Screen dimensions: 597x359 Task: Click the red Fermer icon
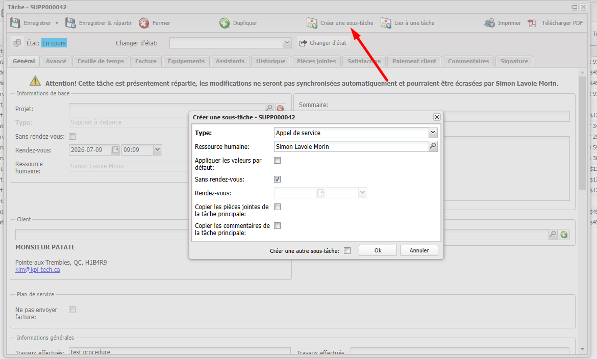pyautogui.click(x=144, y=23)
